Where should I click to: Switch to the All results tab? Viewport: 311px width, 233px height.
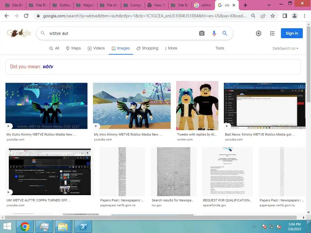[x=54, y=48]
